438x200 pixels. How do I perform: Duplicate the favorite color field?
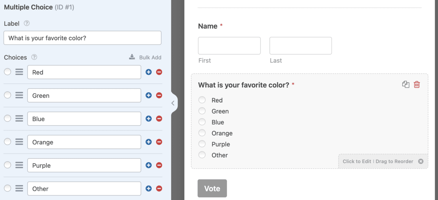[x=406, y=85]
